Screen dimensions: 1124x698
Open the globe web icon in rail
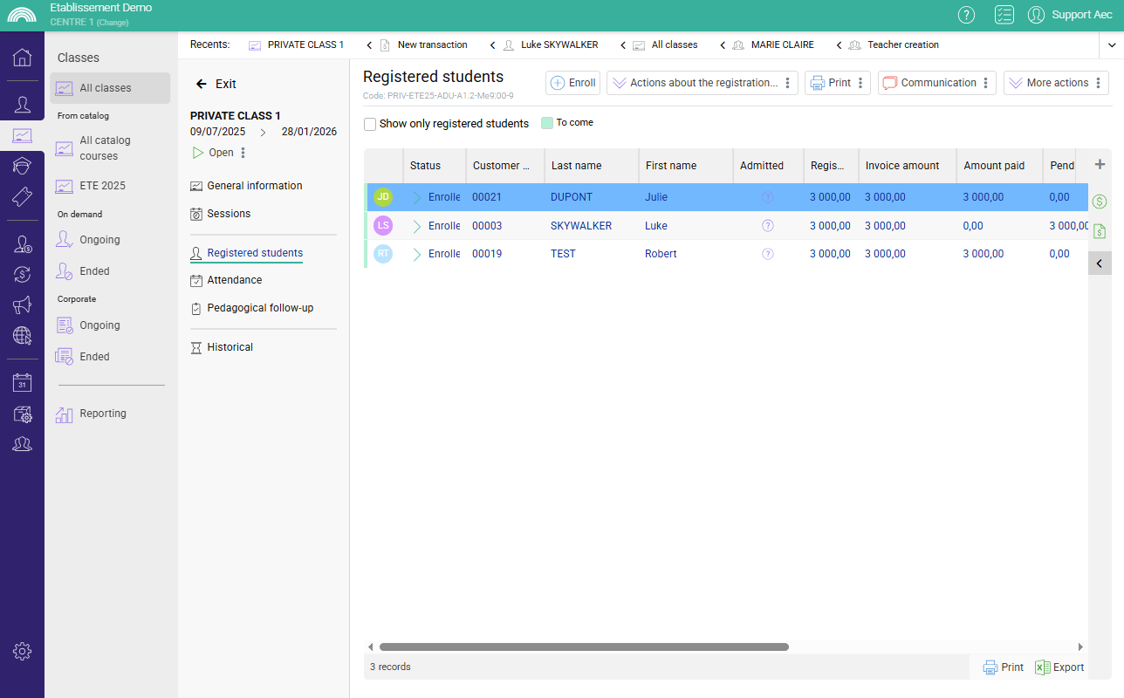pyautogui.click(x=22, y=335)
